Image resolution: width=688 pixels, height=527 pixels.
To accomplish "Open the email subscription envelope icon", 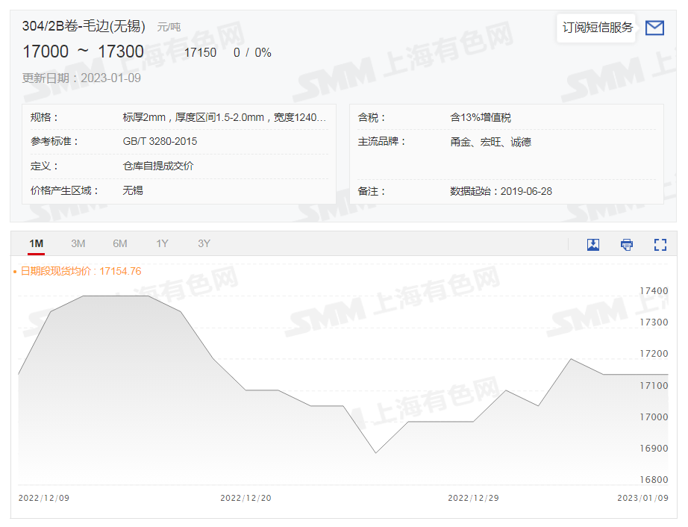I will coord(654,28).
